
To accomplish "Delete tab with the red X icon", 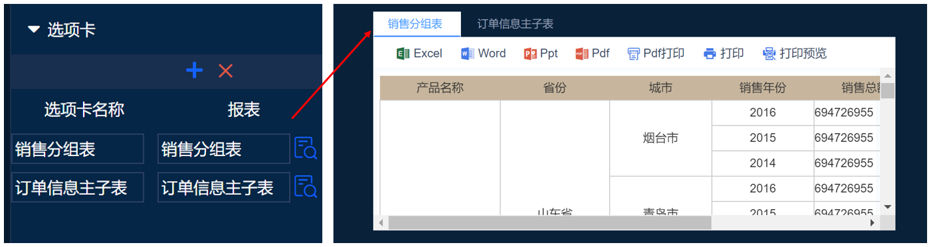I will point(226,71).
